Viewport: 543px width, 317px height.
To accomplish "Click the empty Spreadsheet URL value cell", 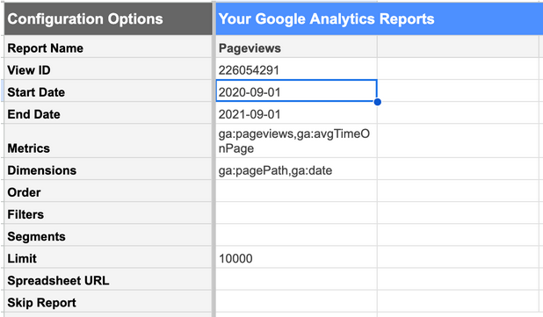I will click(x=296, y=279).
